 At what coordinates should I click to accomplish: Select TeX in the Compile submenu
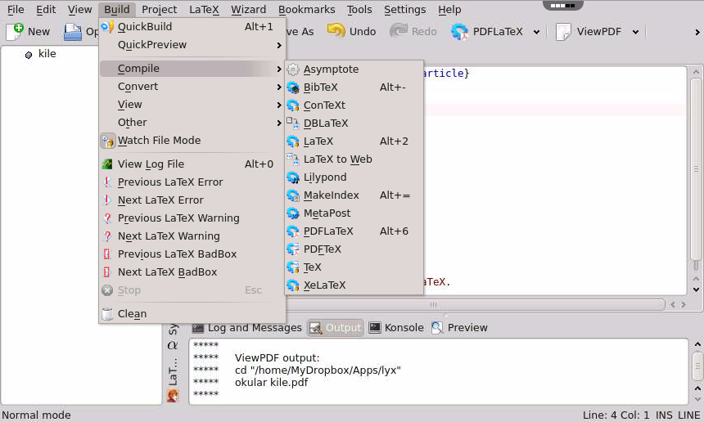point(354,267)
